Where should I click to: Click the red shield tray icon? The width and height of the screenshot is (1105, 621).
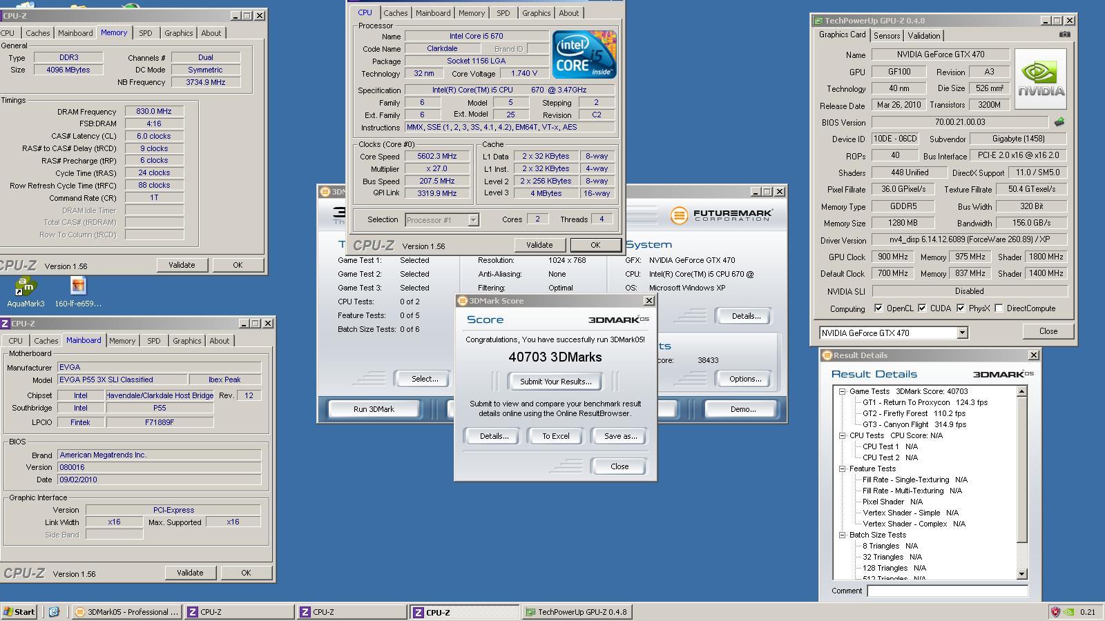click(1055, 611)
